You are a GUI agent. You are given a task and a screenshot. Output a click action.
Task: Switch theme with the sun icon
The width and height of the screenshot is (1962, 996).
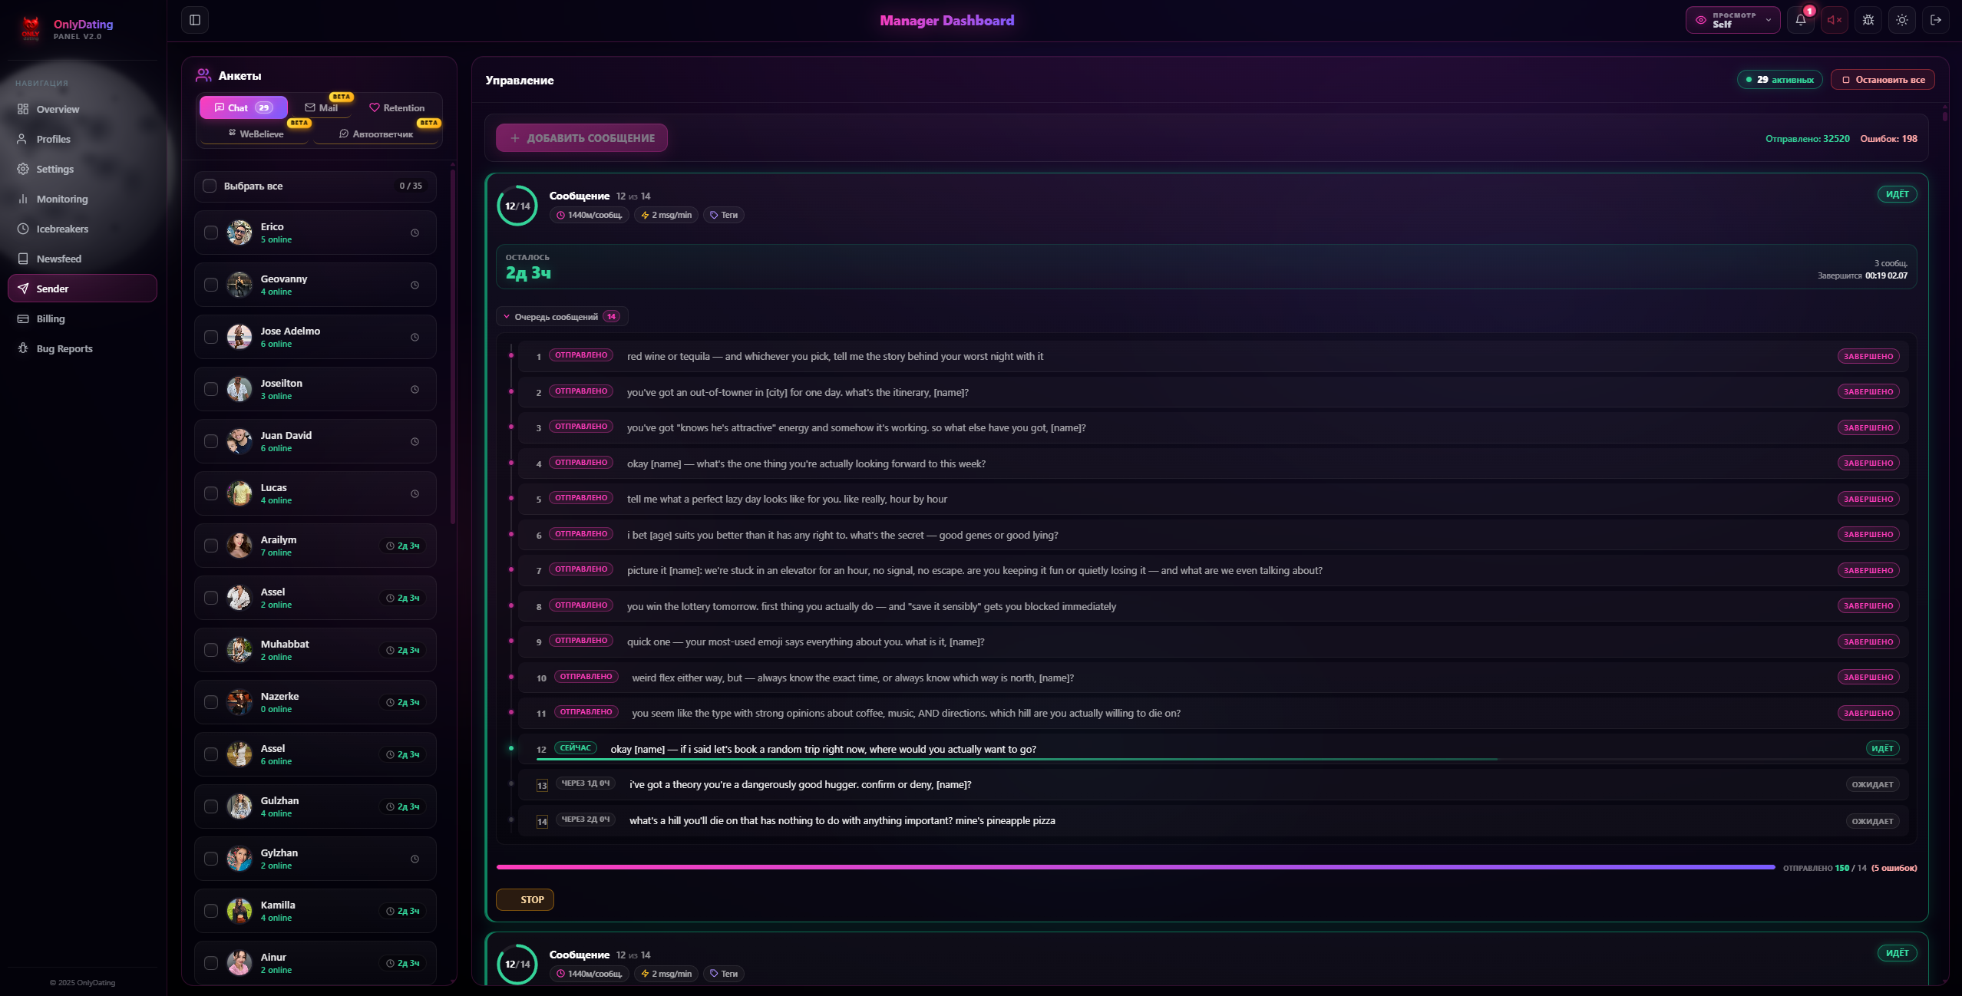1902,20
